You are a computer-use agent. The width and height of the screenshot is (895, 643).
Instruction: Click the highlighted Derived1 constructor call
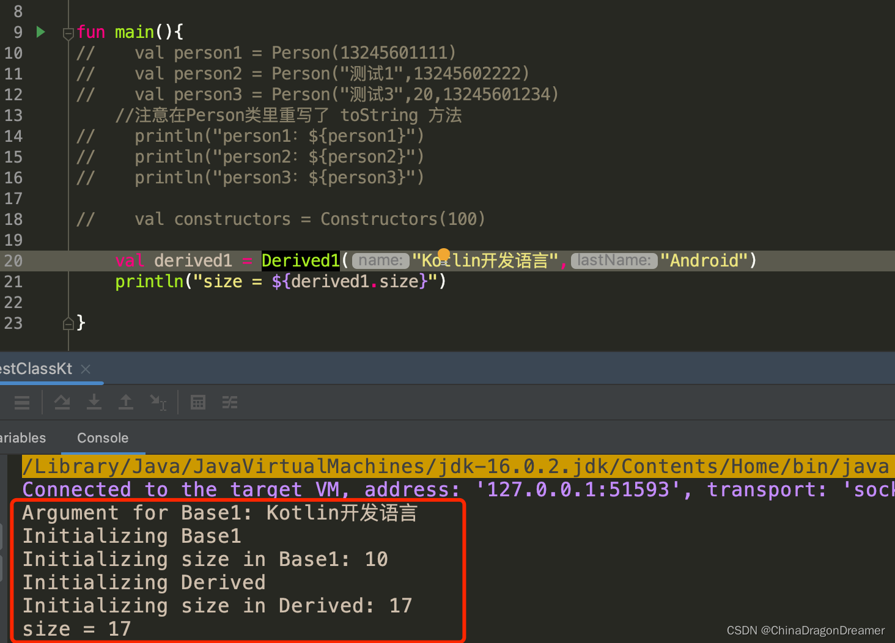[301, 261]
